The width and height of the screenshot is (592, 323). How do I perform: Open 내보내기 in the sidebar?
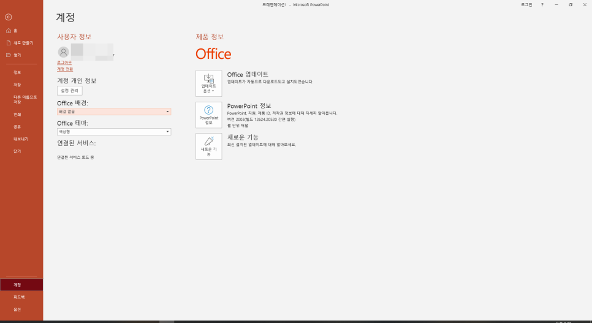(x=21, y=139)
